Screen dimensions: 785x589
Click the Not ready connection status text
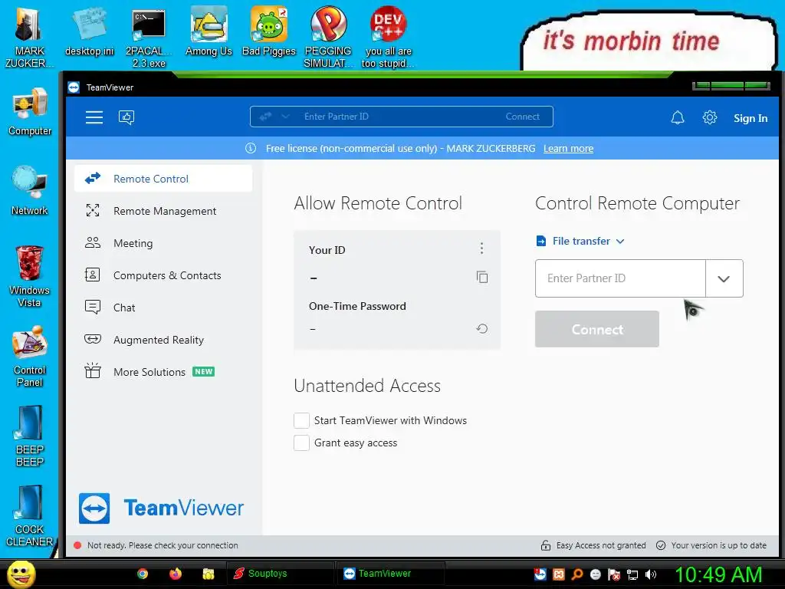tap(163, 545)
